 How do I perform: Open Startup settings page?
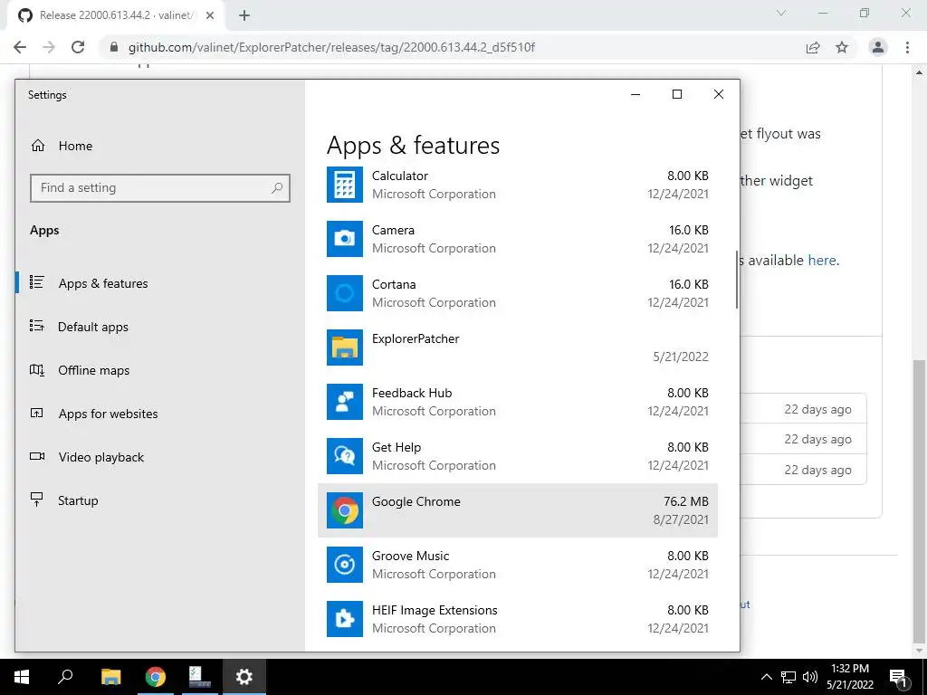point(78,500)
